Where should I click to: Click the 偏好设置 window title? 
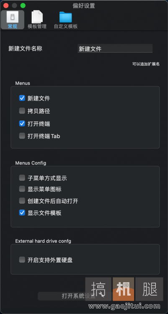pyautogui.click(x=84, y=5)
